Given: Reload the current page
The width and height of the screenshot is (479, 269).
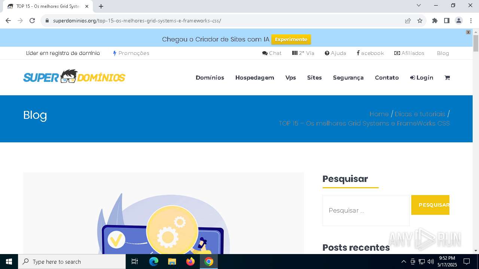Looking at the screenshot, I should (32, 21).
